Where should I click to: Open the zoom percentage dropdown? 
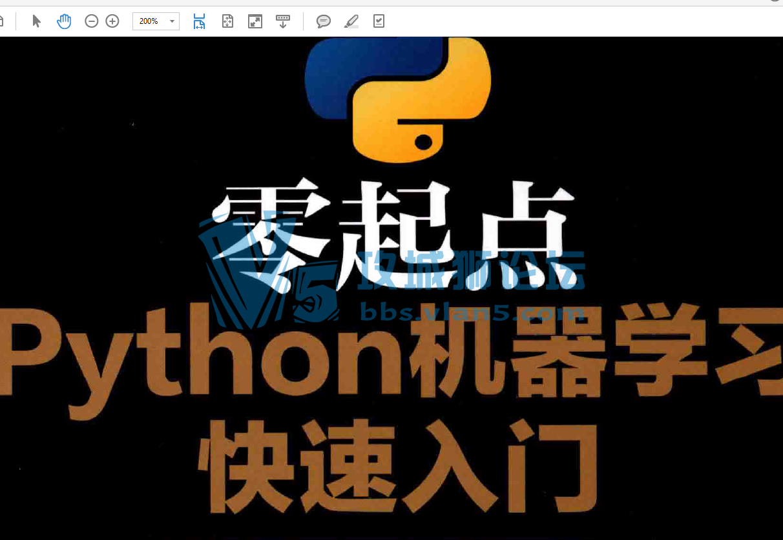click(x=171, y=21)
